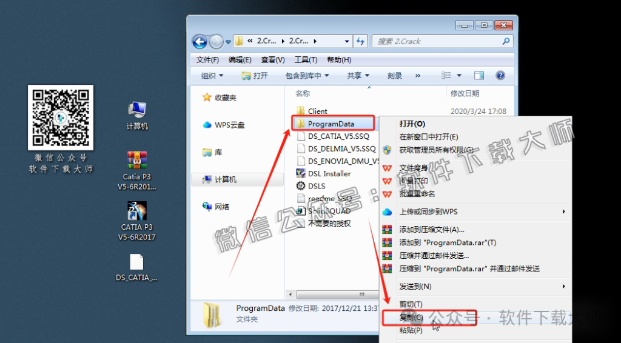Show more toolbar commands chevron
The image size is (621, 343).
[x=418, y=76]
